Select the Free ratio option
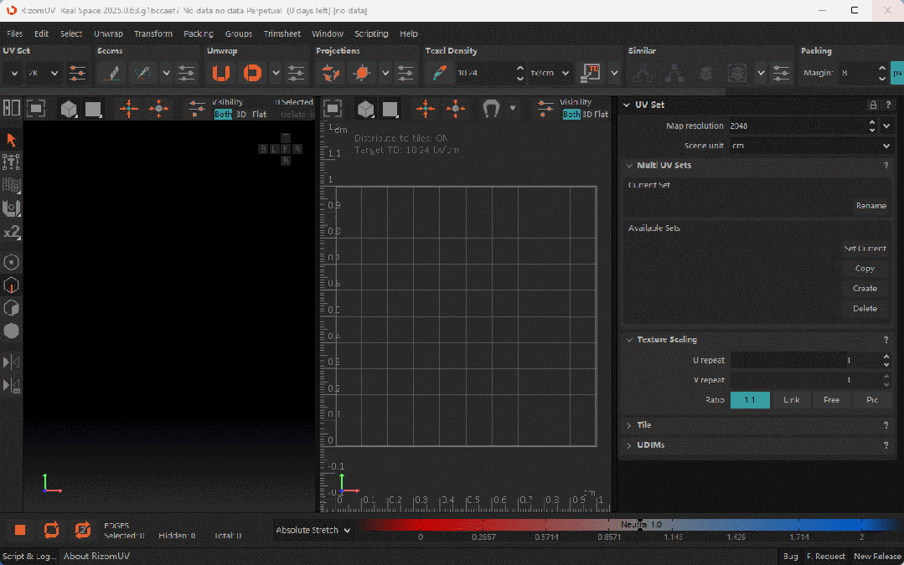This screenshot has width=904, height=565. point(831,400)
